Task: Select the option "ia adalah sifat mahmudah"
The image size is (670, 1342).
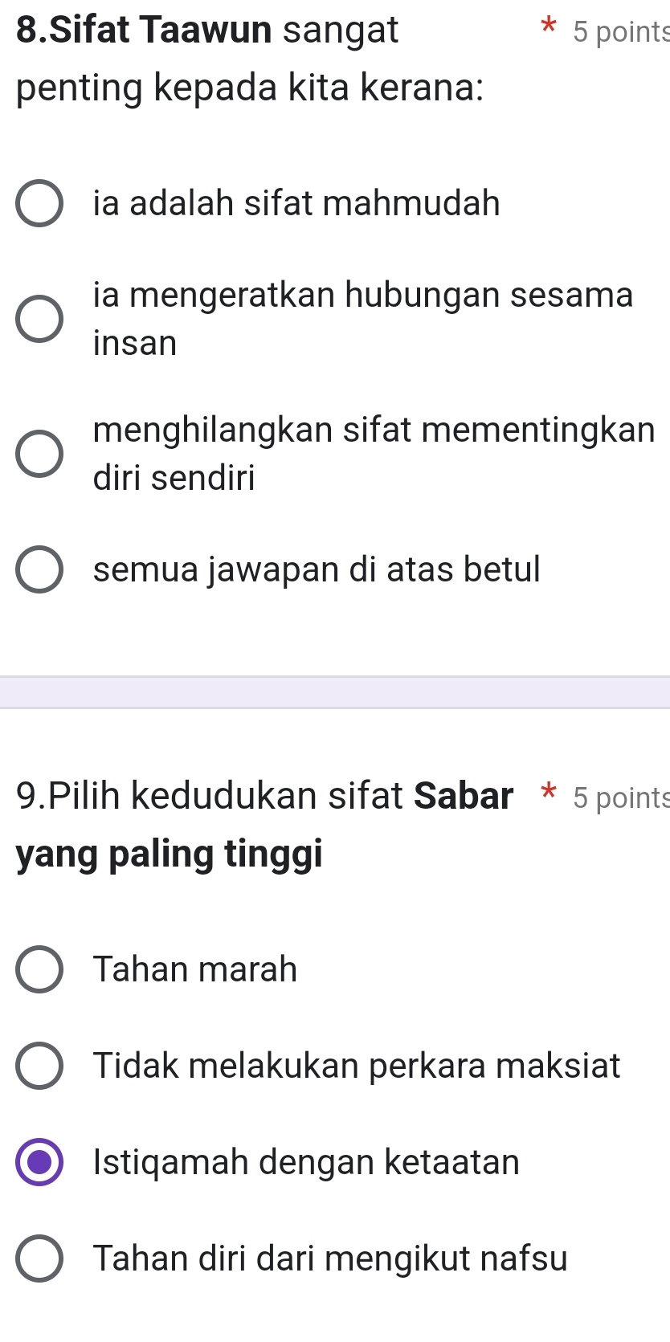Action: [x=39, y=203]
